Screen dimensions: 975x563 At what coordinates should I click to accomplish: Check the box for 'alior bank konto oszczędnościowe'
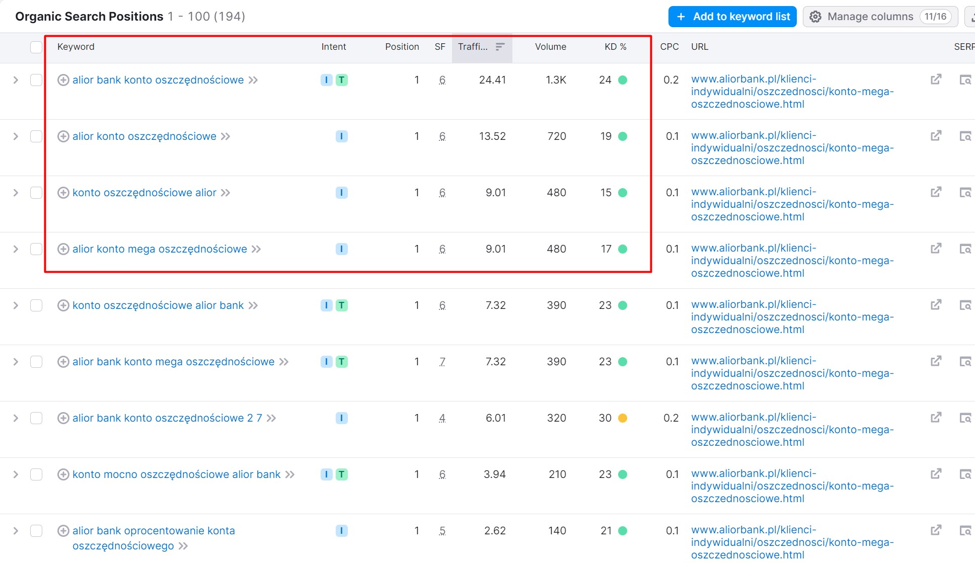(x=36, y=80)
